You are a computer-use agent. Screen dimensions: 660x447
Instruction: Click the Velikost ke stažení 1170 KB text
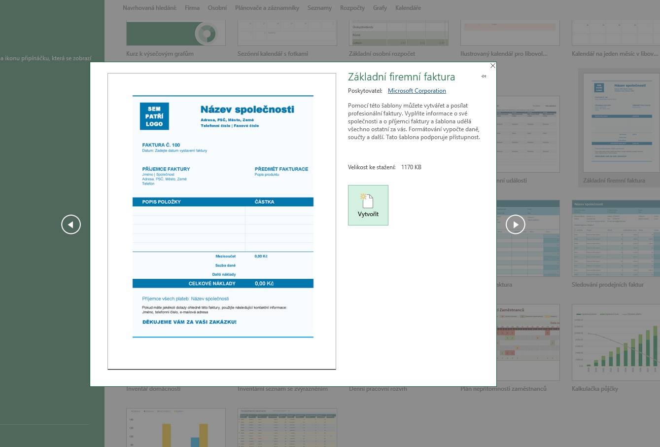click(384, 167)
